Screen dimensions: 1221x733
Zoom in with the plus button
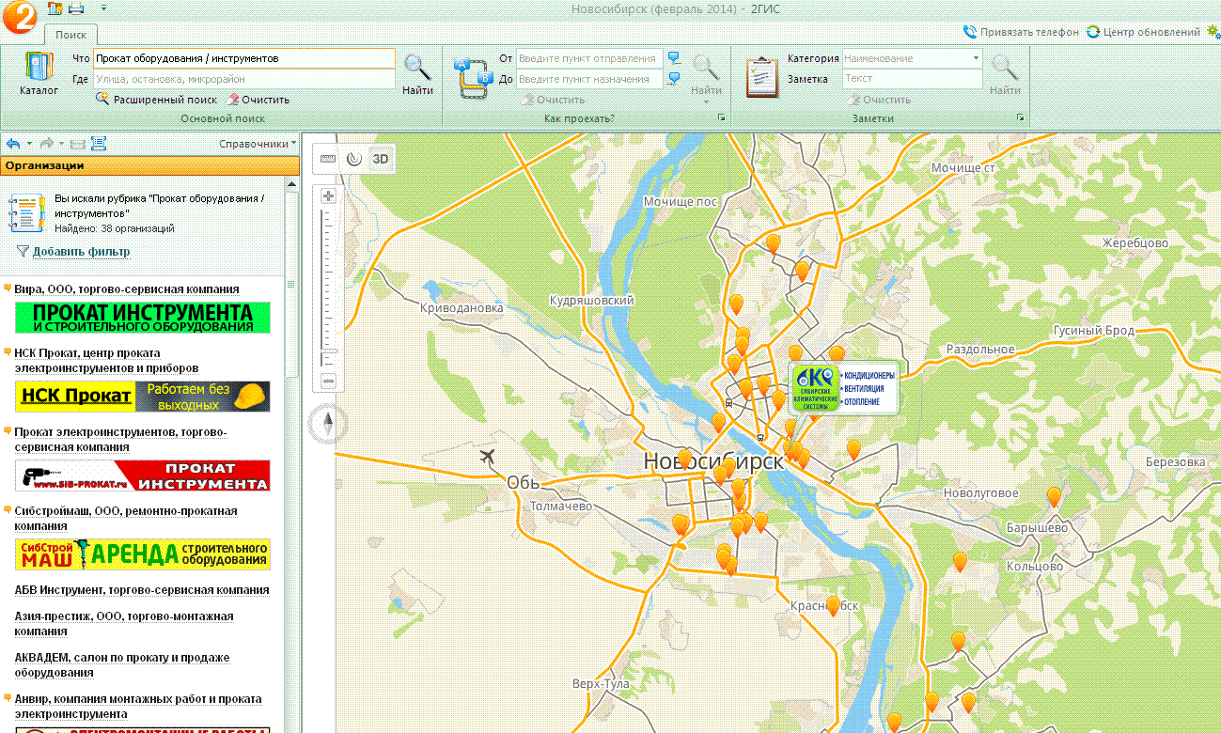coord(328,196)
